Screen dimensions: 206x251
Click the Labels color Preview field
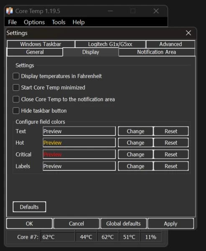click(79, 166)
